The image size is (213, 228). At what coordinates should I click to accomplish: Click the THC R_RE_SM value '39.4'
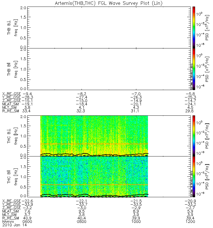tap(190, 218)
